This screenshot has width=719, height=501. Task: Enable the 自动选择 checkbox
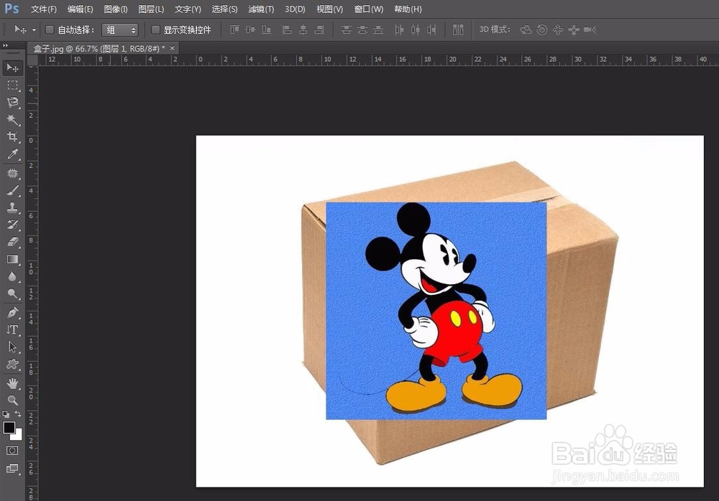point(50,29)
